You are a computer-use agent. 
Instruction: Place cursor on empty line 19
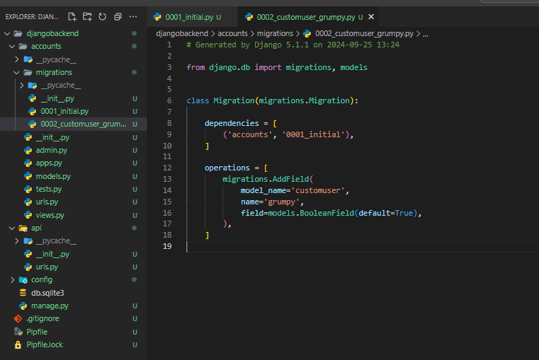pos(283,246)
